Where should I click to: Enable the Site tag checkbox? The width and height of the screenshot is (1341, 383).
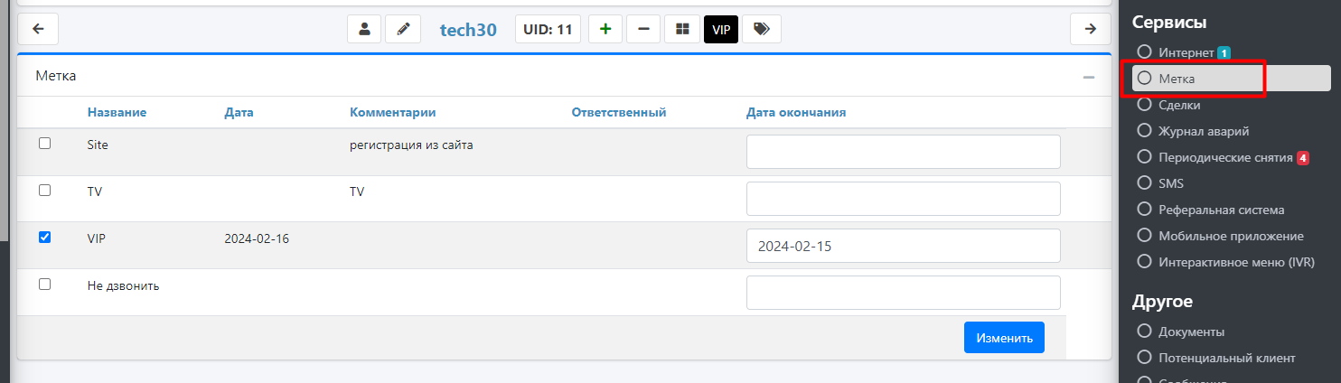click(x=44, y=144)
